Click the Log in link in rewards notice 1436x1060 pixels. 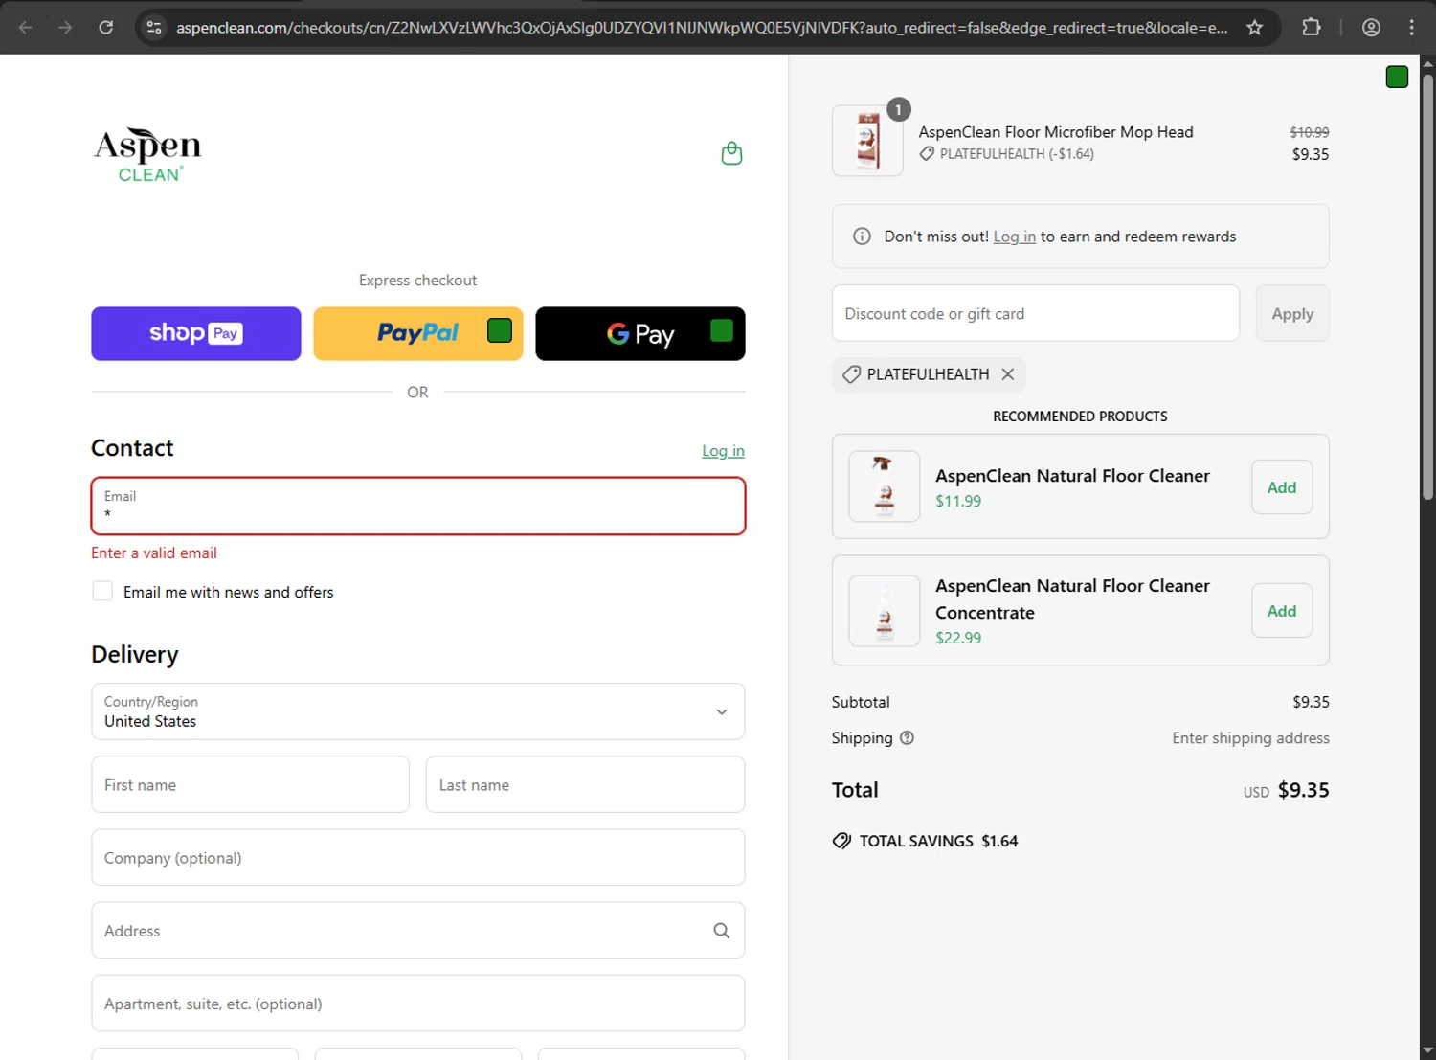point(1015,237)
